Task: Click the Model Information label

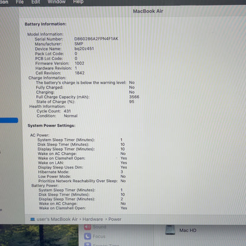Action: pyautogui.click(x=46, y=34)
